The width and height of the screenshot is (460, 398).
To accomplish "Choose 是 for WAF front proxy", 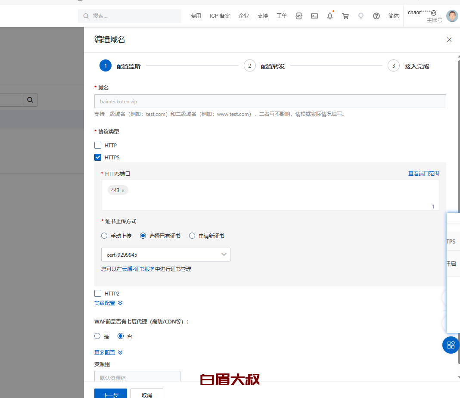I will click(97, 336).
